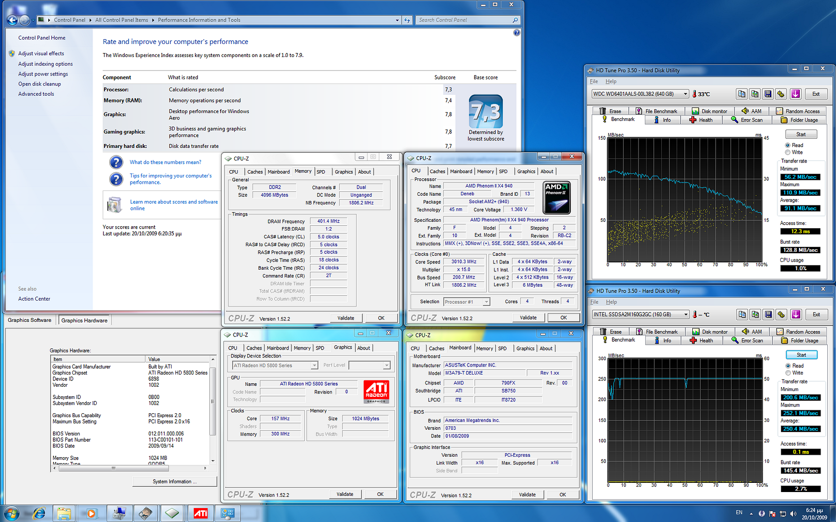The height and width of the screenshot is (522, 836).
Task: Click copy-screenshot icon in Intel SSD HD Tune window
Action: [x=755, y=314]
